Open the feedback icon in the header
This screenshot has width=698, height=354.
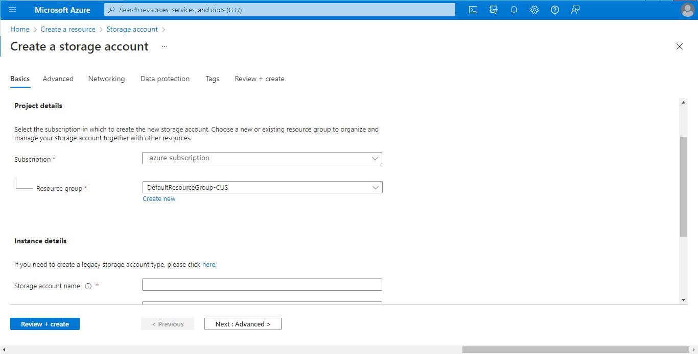(x=575, y=10)
